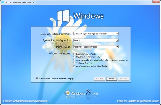Click 'Check for updates @ WindowsXLive.net' text
The width and height of the screenshot is (161, 105).
(x=138, y=101)
